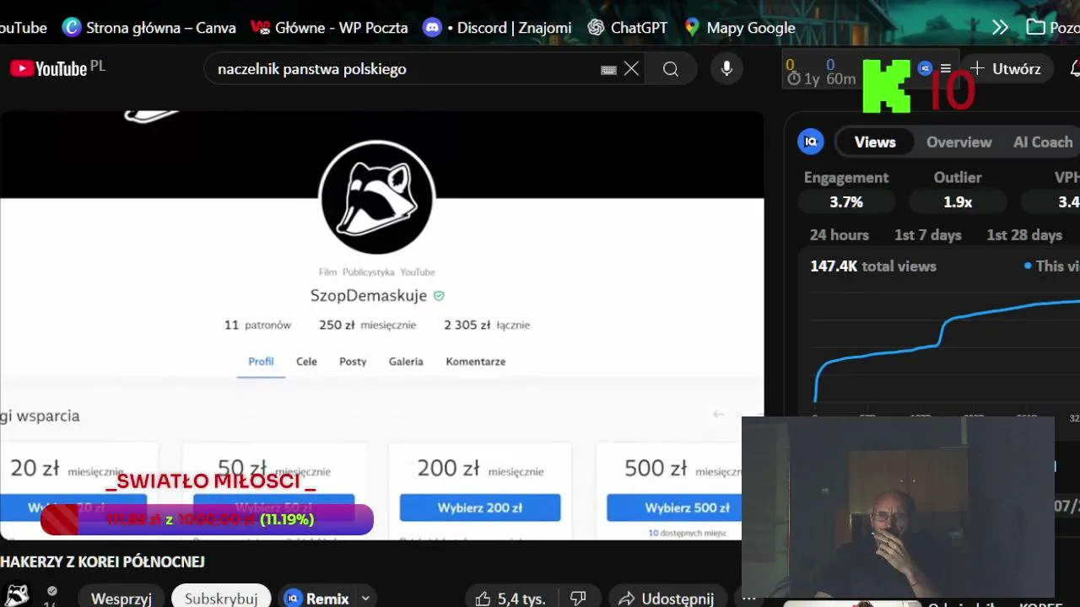Click the back arrow next to support tiers

tap(718, 414)
